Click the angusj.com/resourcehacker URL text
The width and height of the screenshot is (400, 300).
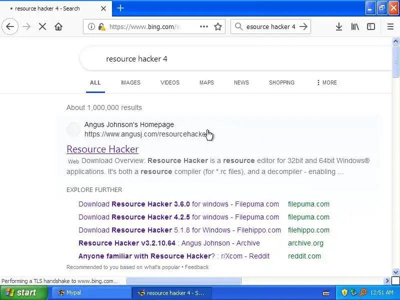click(145, 134)
